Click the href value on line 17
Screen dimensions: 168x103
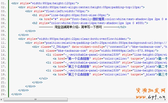pyautogui.click(x=79, y=67)
